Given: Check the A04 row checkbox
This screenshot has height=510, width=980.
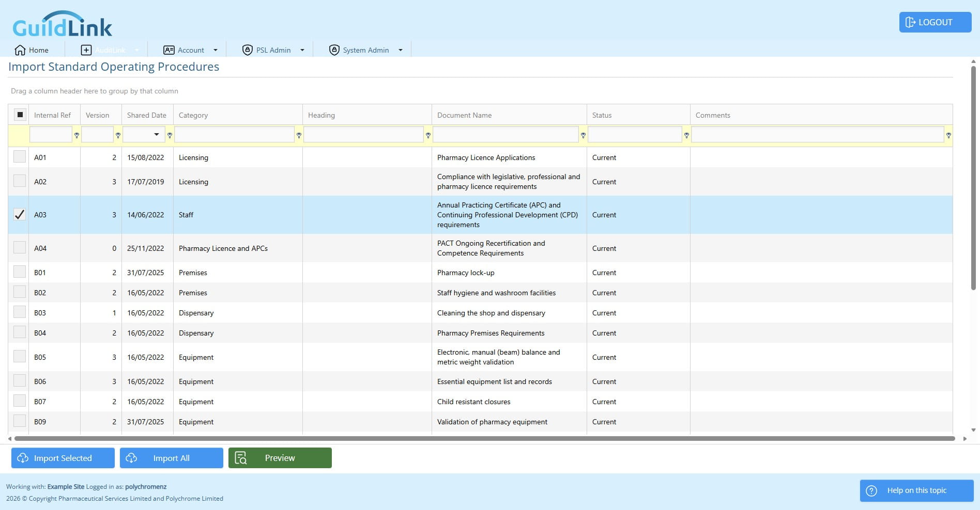Looking at the screenshot, I should point(20,247).
